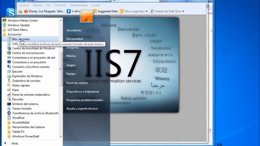The image size is (260, 146).
Task: Launch Centro de sincronización
Action: pyautogui.click(x=28, y=53)
